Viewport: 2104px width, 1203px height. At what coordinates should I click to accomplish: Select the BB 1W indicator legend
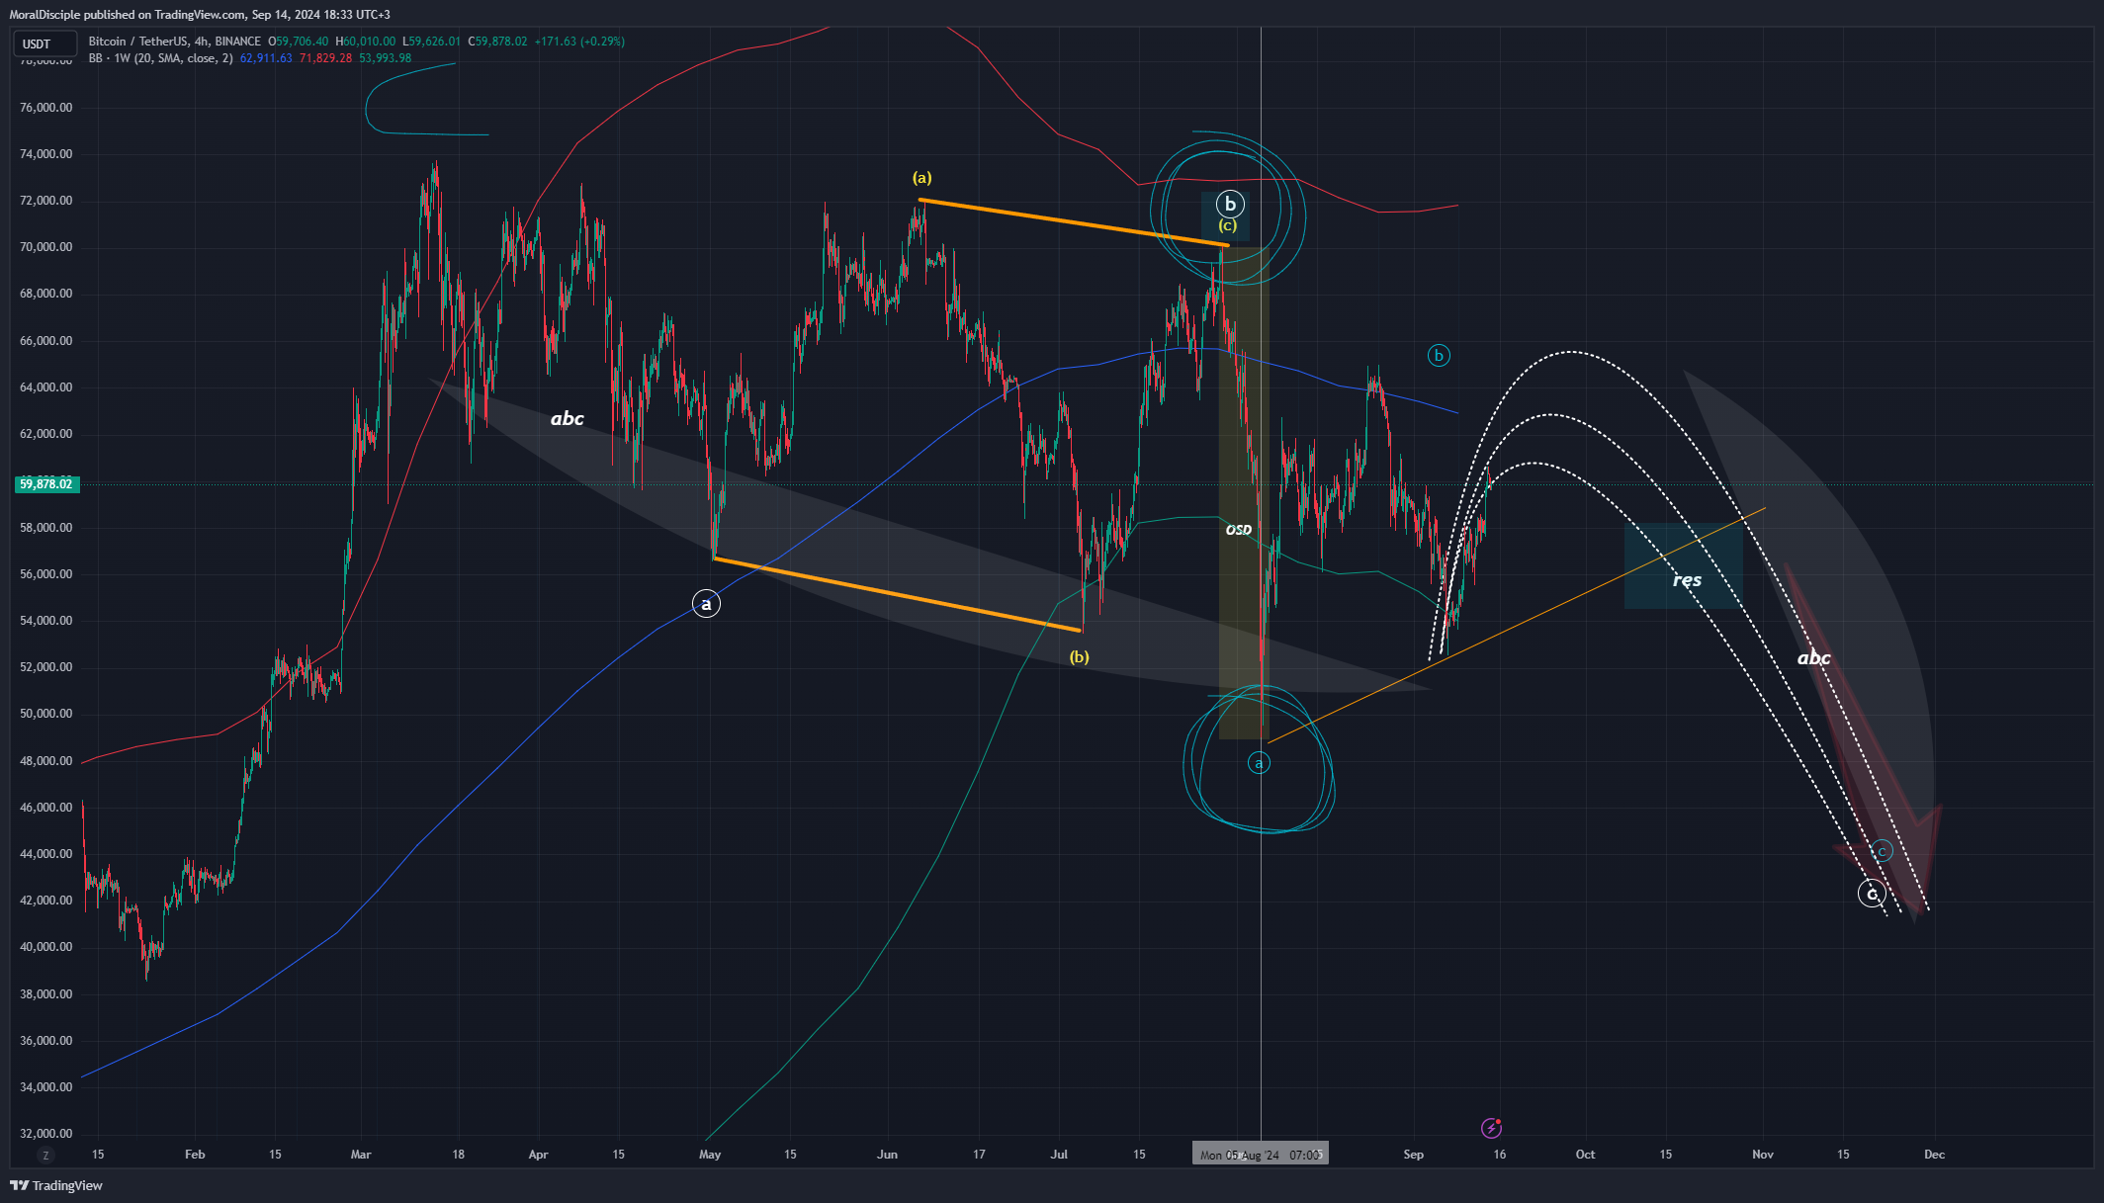(x=161, y=58)
